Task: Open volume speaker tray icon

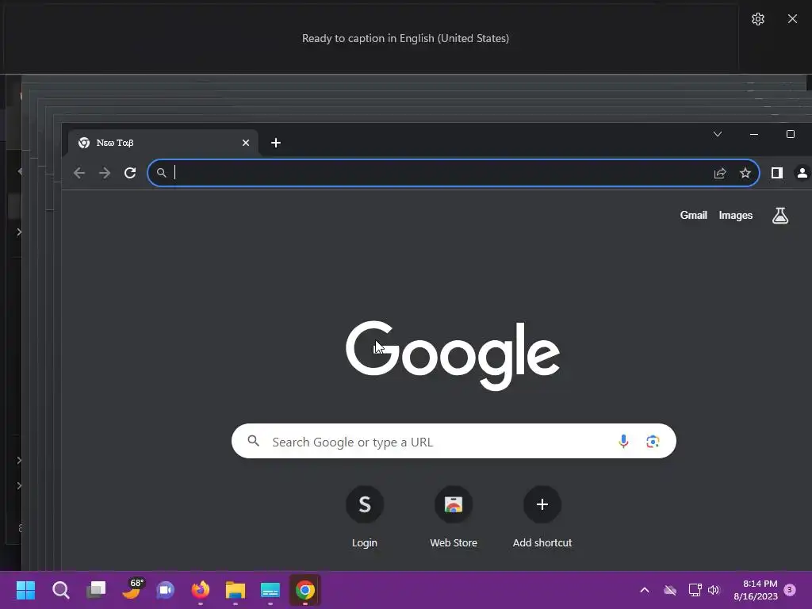Action: click(x=714, y=590)
